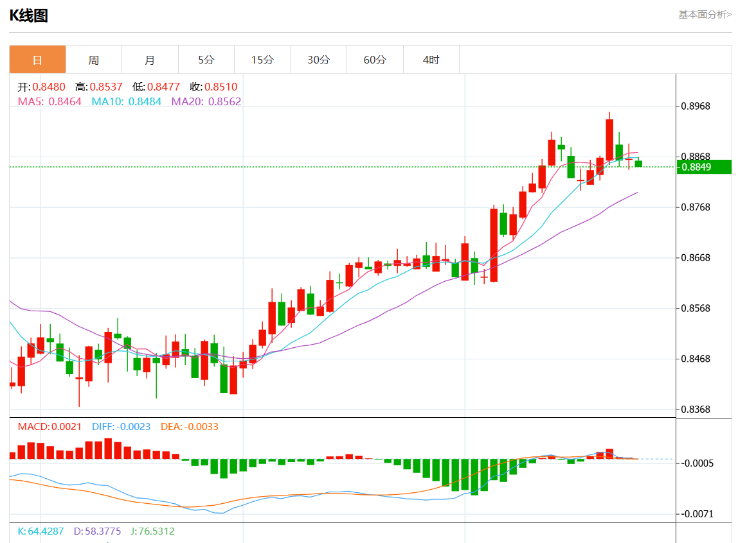The image size is (747, 543).
Task: Click the K:64.4287 KDJ value
Action: [x=40, y=531]
